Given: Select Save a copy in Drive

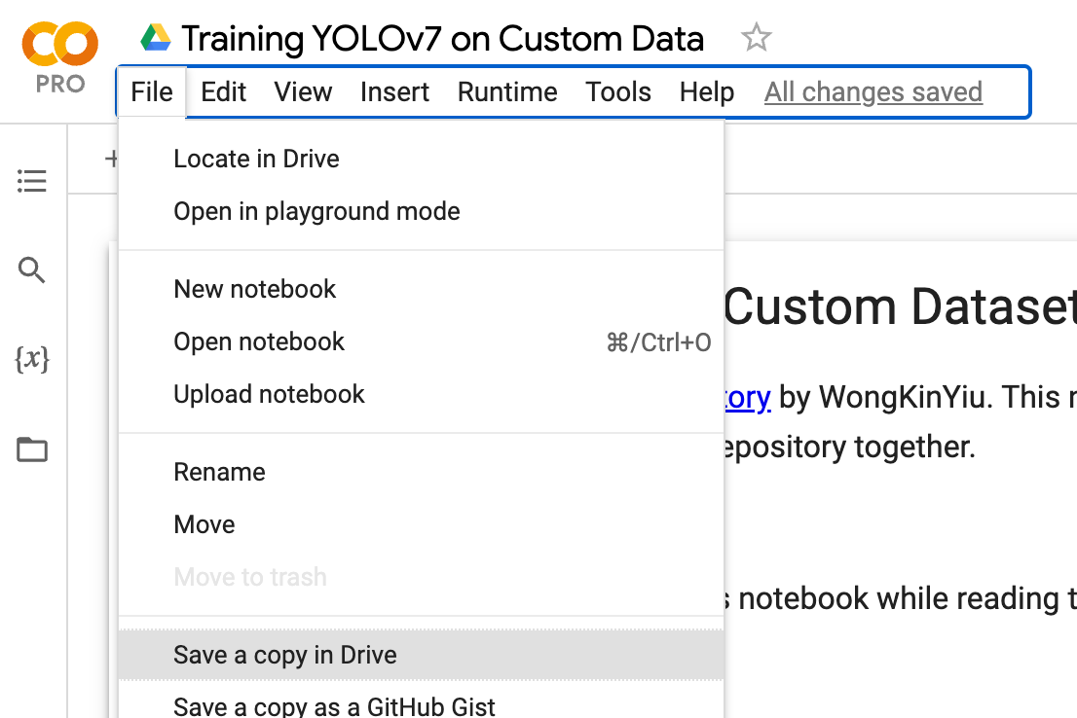Looking at the screenshot, I should [285, 655].
